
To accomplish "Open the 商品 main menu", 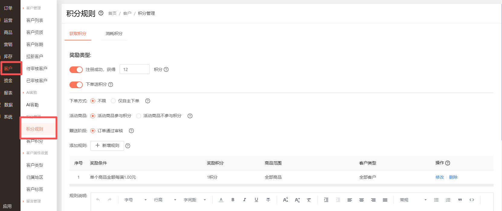I will pyautogui.click(x=8, y=32).
